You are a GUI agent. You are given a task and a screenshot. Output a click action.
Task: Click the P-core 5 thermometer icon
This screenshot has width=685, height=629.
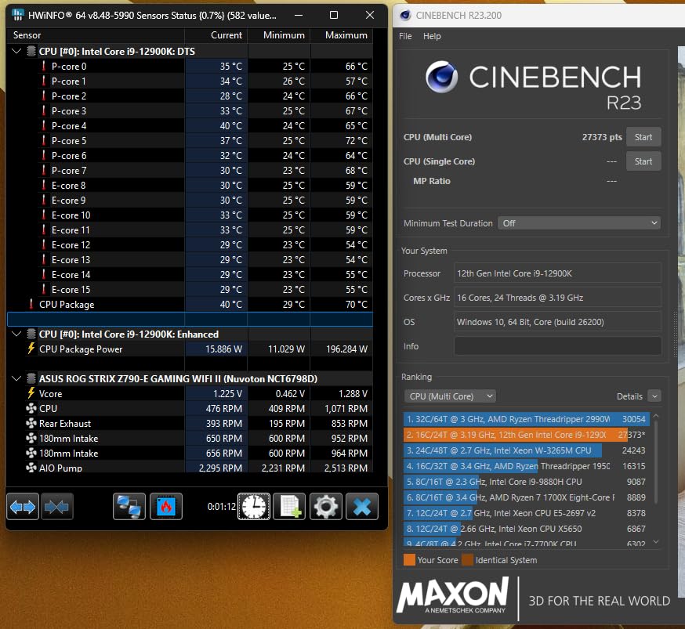pos(44,140)
